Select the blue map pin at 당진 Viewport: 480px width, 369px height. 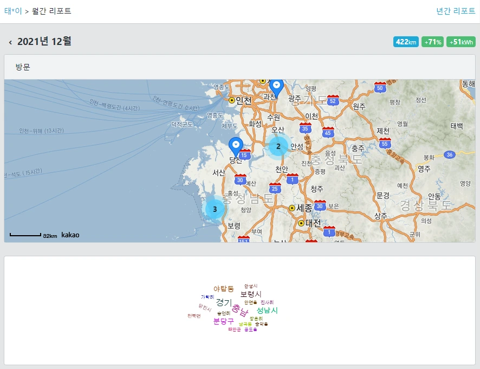[236, 146]
